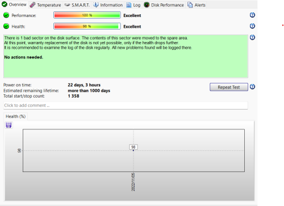The height and width of the screenshot is (206, 284).
Task: Open the Disk Performance tab
Action: 164,5
